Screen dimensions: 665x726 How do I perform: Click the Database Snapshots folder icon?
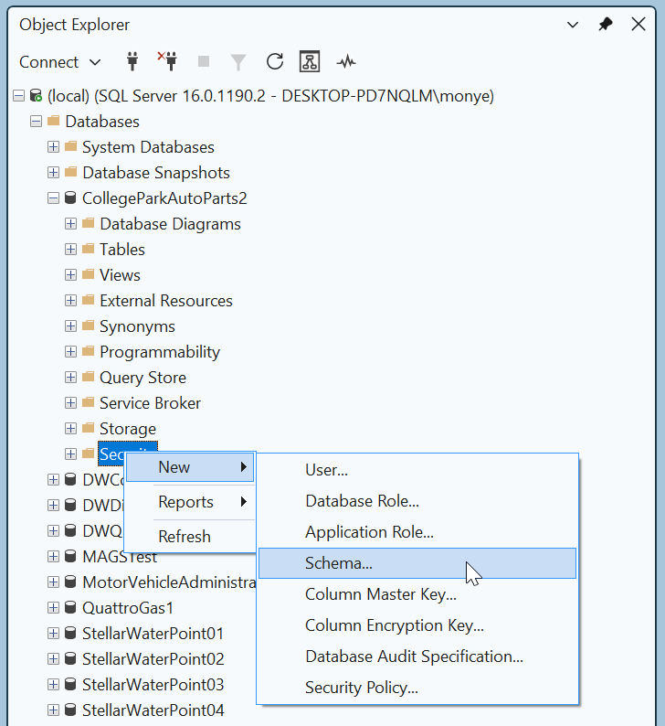[70, 172]
